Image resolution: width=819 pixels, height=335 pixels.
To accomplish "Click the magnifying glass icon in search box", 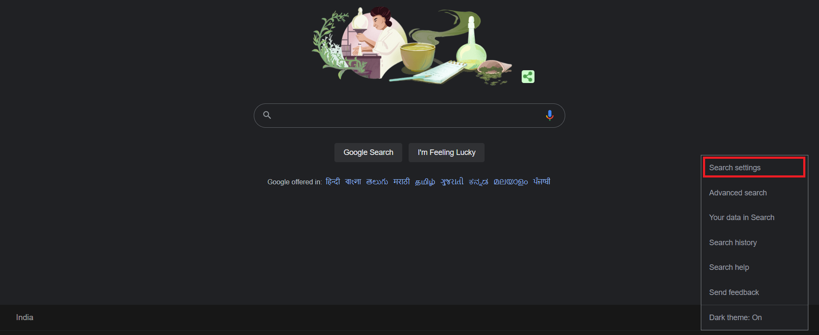I will 267,115.
